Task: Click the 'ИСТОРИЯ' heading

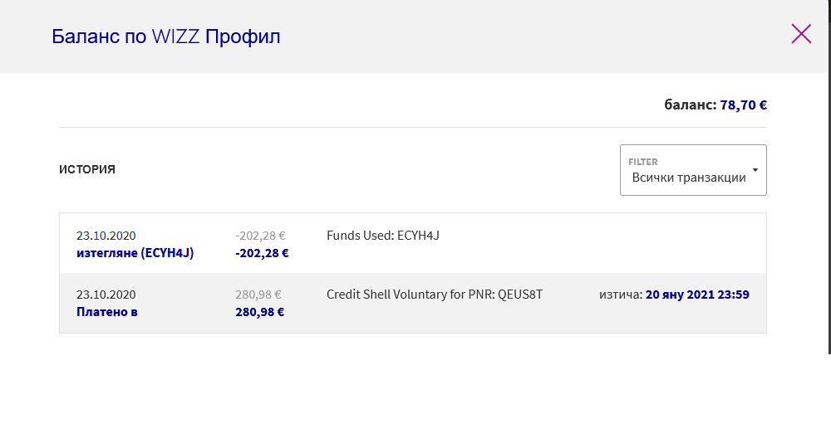Action: (x=87, y=169)
